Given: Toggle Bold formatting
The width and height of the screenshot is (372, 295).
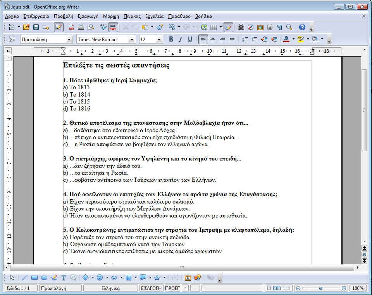Looking at the screenshot, I should coord(171,39).
